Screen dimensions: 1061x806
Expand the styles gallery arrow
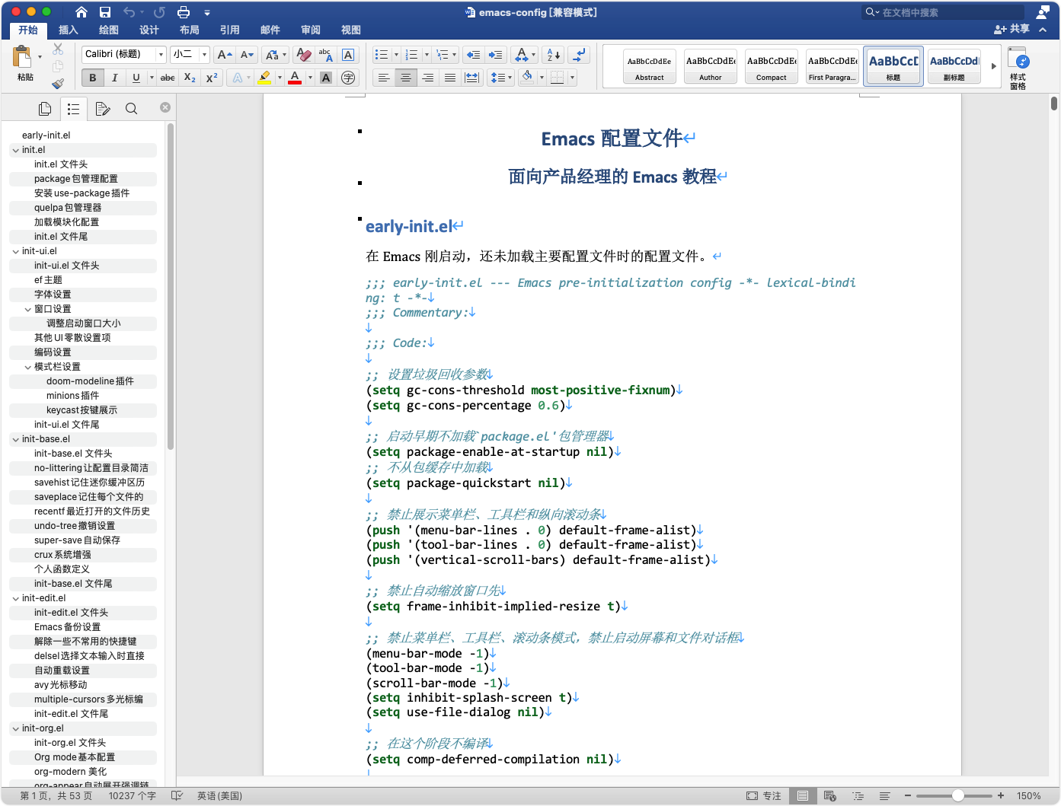993,66
